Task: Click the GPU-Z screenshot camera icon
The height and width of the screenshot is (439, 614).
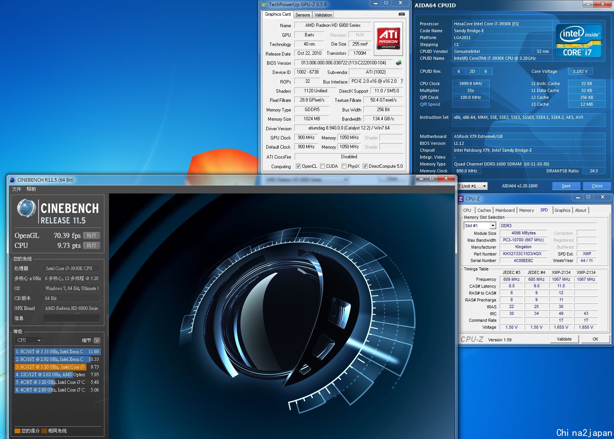Action: coord(401,14)
